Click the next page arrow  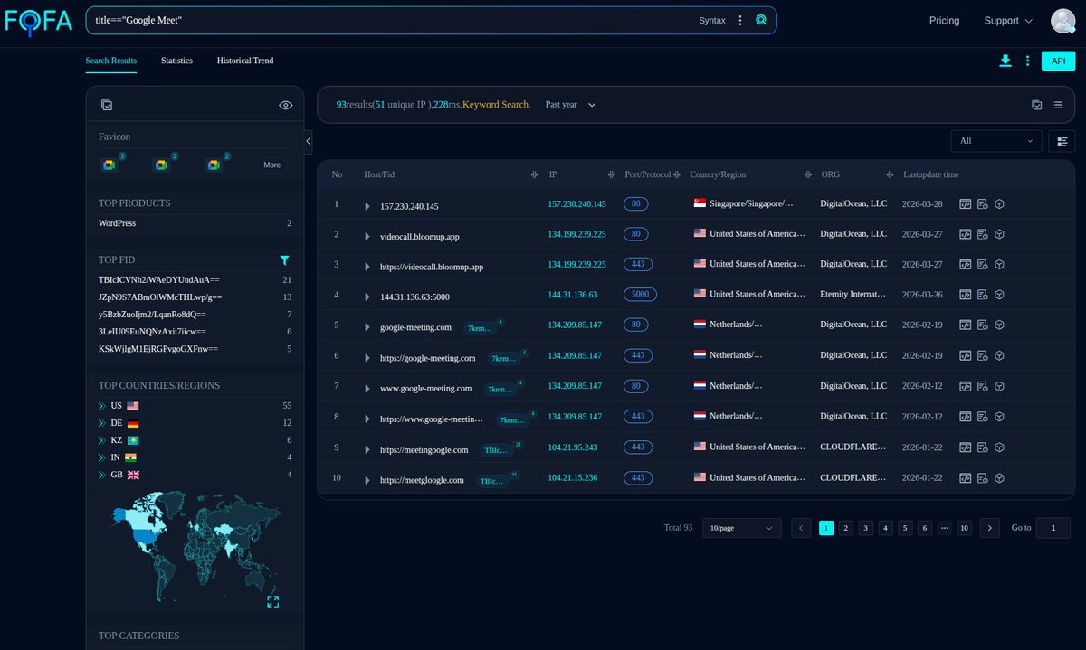coord(989,528)
